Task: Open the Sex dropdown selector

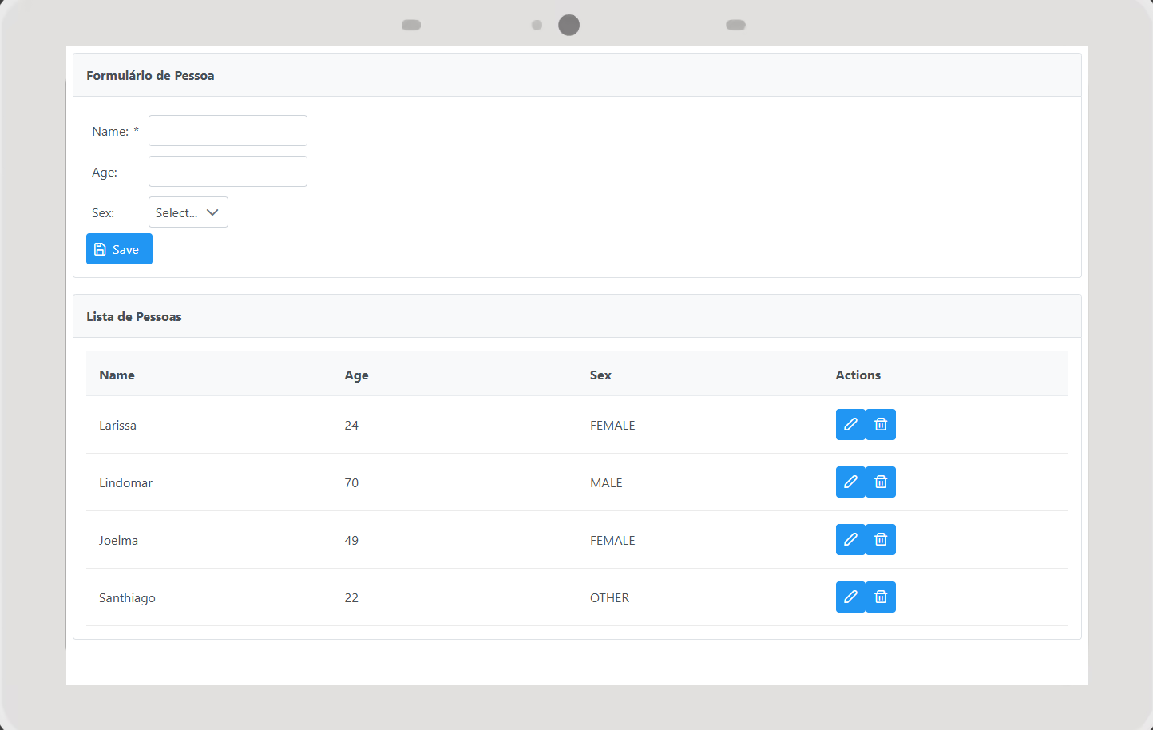Action: (x=177, y=212)
